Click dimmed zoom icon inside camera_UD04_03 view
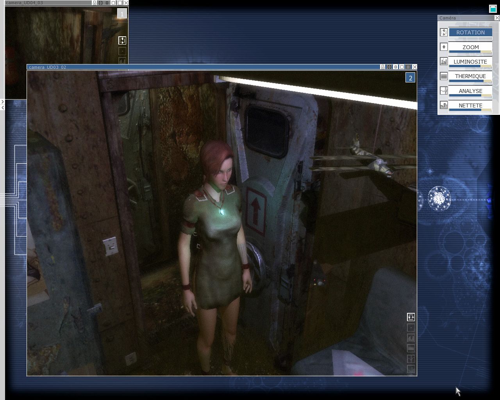500x400 pixels. tap(122, 51)
